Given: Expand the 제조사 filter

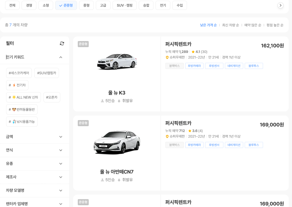Looking at the screenshot, I should pos(61,177).
